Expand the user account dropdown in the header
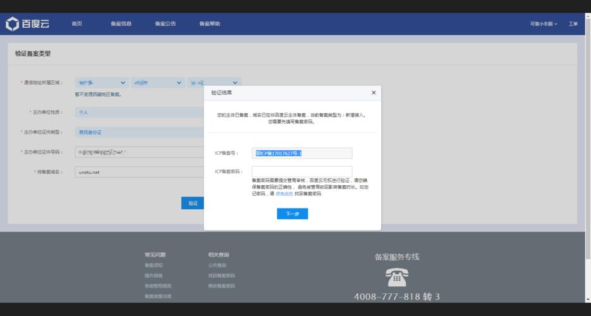The height and width of the screenshot is (316, 591). (544, 24)
